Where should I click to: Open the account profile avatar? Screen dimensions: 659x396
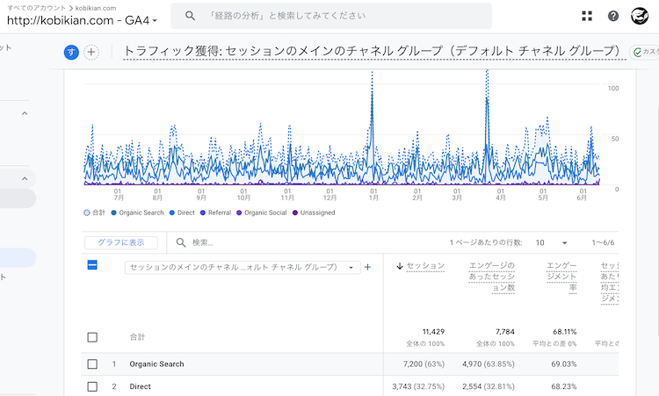click(x=640, y=16)
